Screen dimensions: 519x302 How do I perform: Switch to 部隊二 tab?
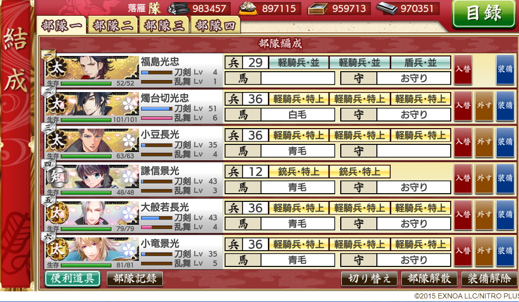[113, 25]
